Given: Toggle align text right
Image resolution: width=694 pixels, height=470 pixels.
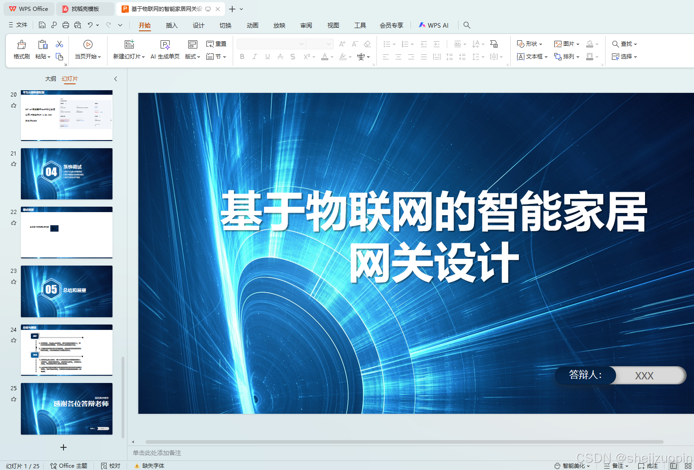Looking at the screenshot, I should click(x=411, y=57).
